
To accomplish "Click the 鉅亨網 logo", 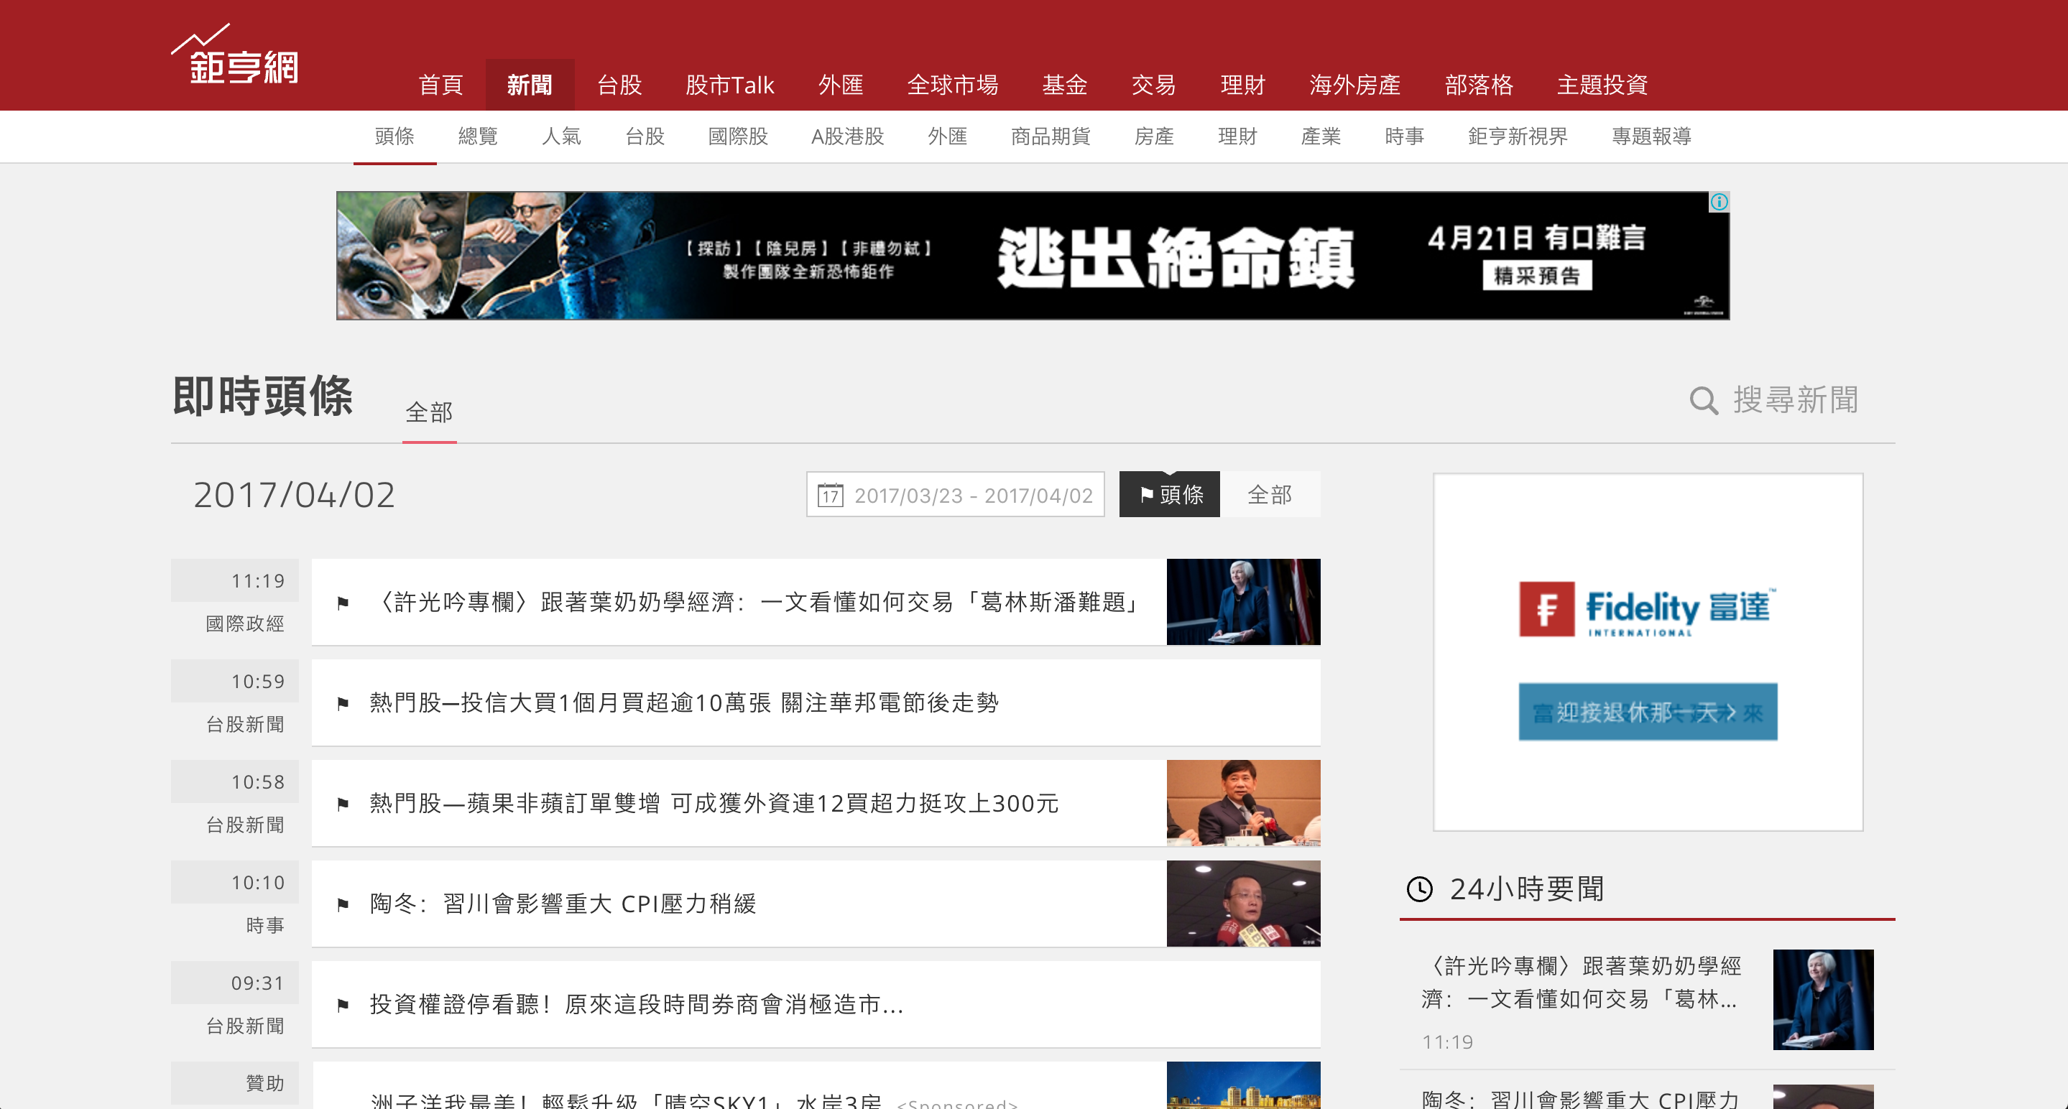I will click(x=234, y=55).
